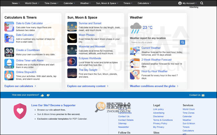Open Eclipses Worldwide link

[x=90, y=58]
